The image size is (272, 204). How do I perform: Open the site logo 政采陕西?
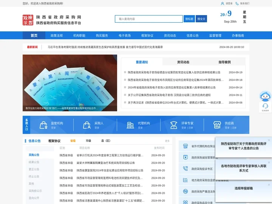[x=28, y=20]
